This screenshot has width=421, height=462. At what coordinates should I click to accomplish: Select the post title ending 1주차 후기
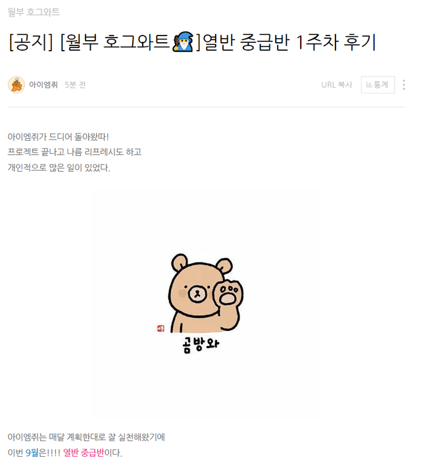click(x=193, y=42)
